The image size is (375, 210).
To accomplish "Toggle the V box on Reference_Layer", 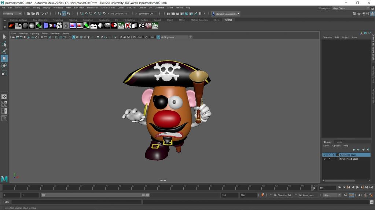I will pyautogui.click(x=324, y=155).
